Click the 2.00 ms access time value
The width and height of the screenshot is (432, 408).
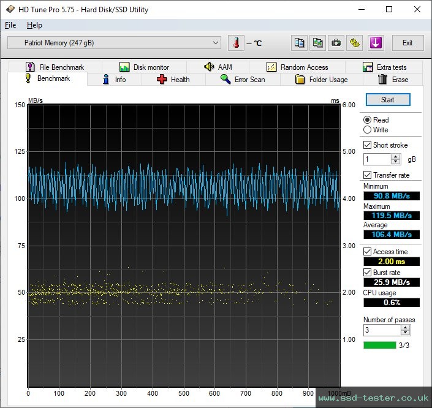click(392, 261)
